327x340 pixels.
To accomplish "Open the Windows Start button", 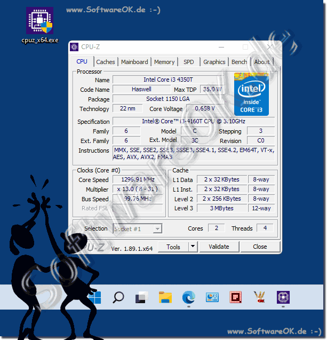I will [x=95, y=297].
